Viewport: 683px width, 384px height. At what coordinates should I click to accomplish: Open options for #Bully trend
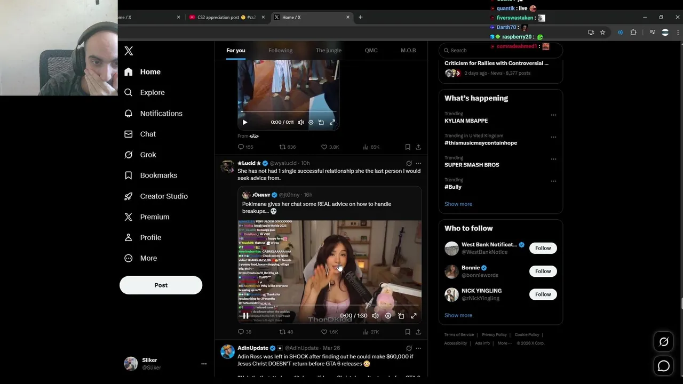coord(553,181)
